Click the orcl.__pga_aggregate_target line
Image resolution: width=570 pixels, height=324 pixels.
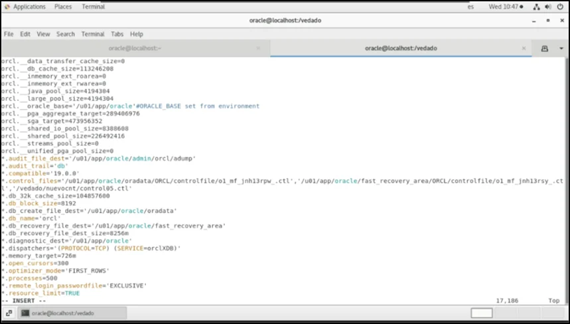(x=70, y=114)
